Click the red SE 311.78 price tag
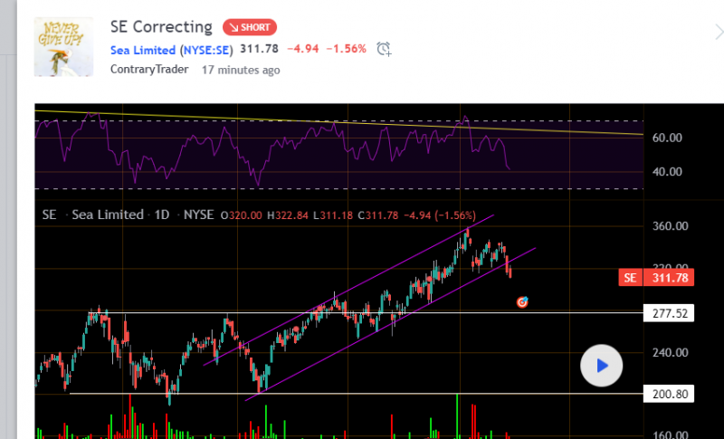The width and height of the screenshot is (724, 439). pos(657,278)
